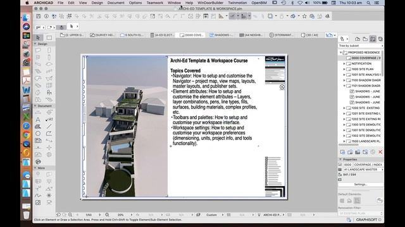Select 1200 SITE EXISTING in tree

(363, 108)
